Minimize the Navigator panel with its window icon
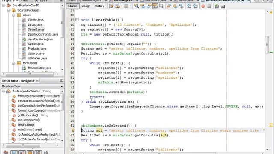The image size is (274, 154). (61, 81)
